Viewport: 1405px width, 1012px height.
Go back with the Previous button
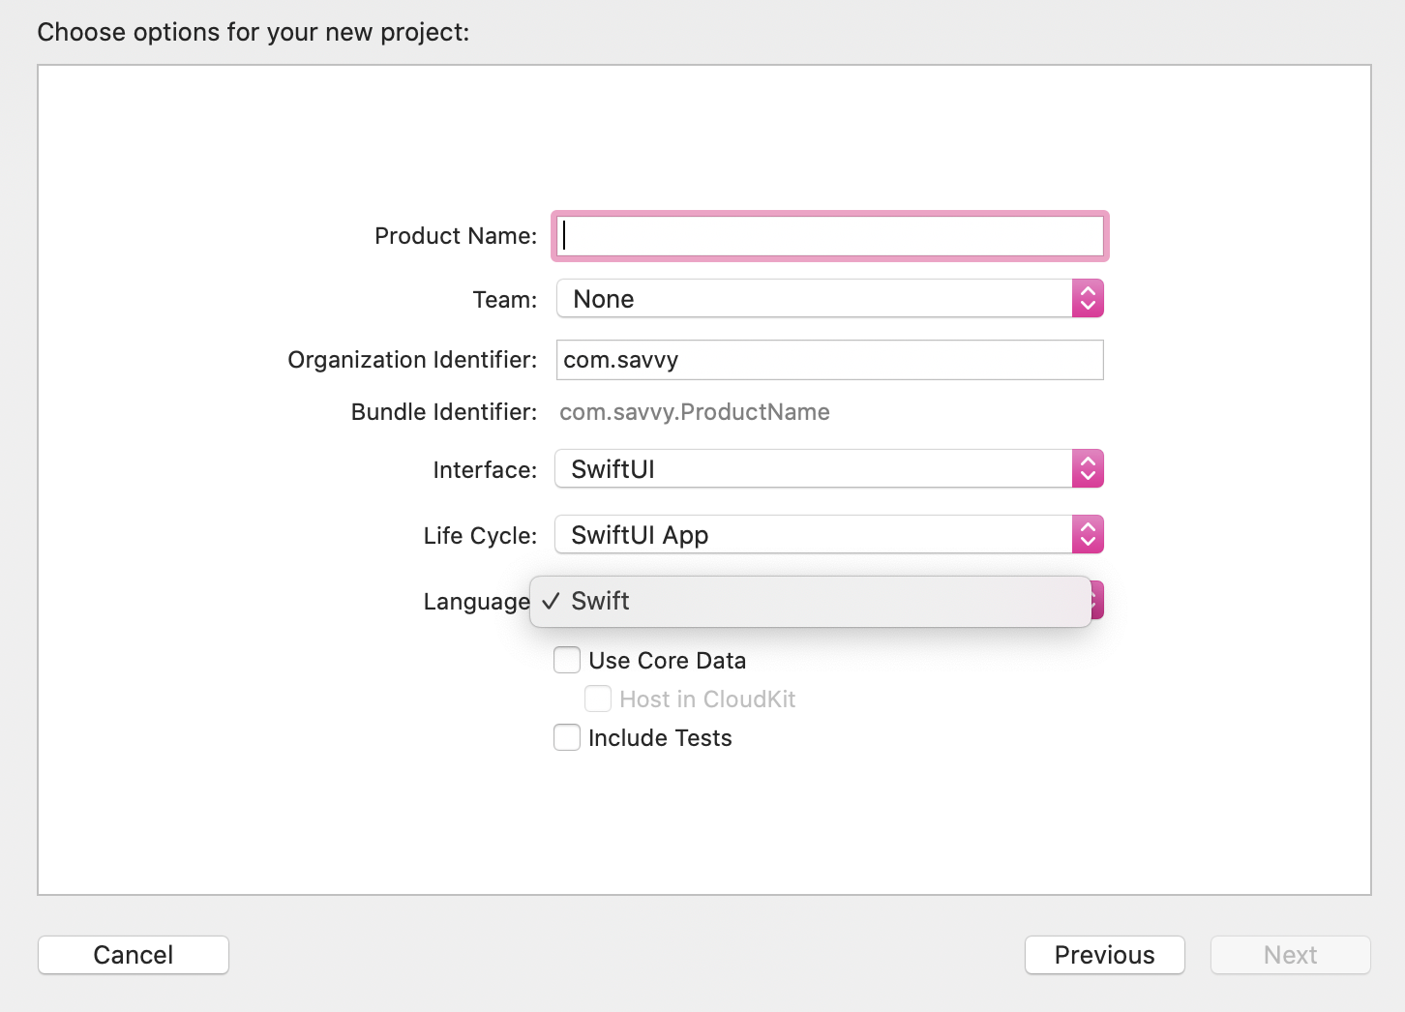tap(1105, 955)
